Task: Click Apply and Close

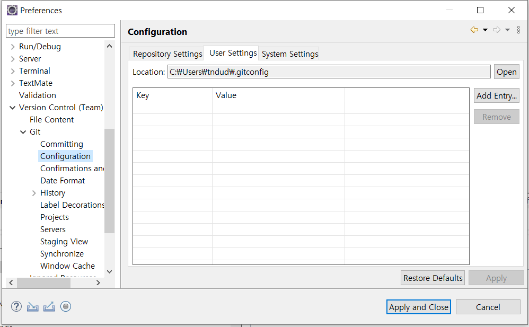Action: pyautogui.click(x=418, y=307)
